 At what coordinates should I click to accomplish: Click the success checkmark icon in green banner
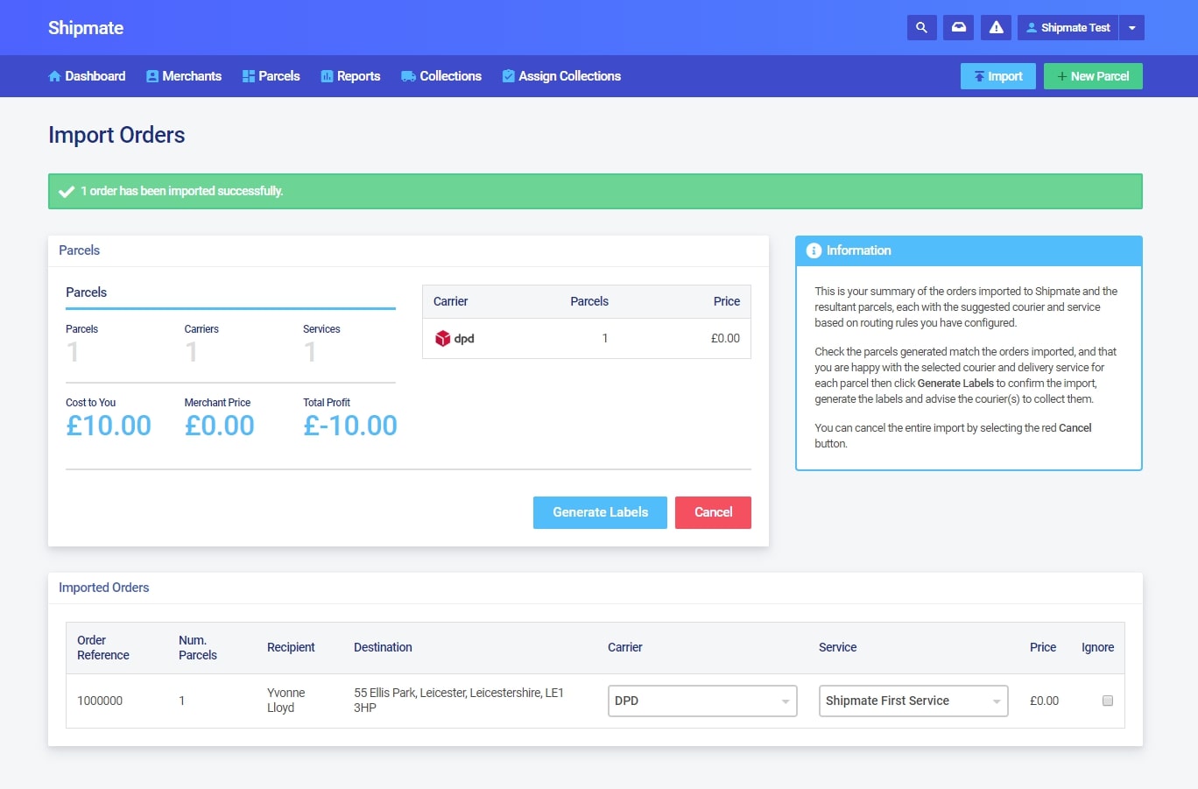point(66,191)
